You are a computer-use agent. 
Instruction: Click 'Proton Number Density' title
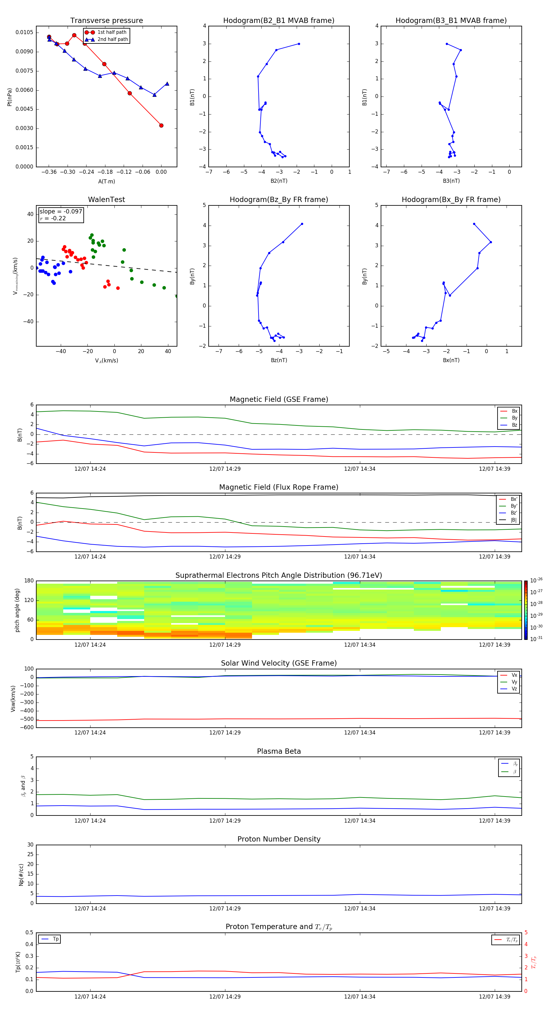click(x=279, y=839)
